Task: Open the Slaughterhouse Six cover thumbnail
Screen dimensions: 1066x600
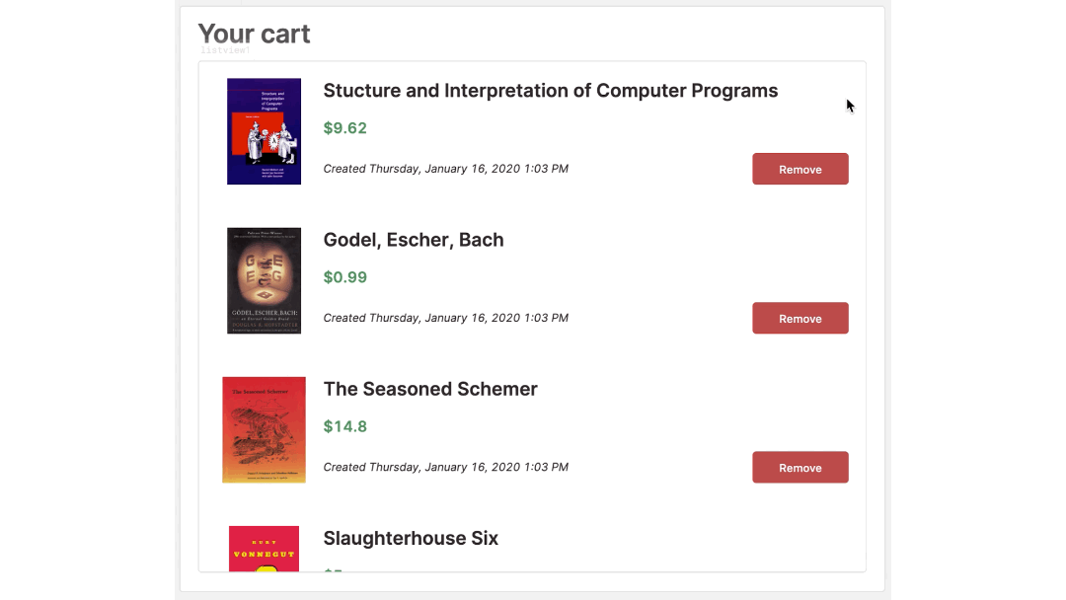Action: tap(264, 549)
